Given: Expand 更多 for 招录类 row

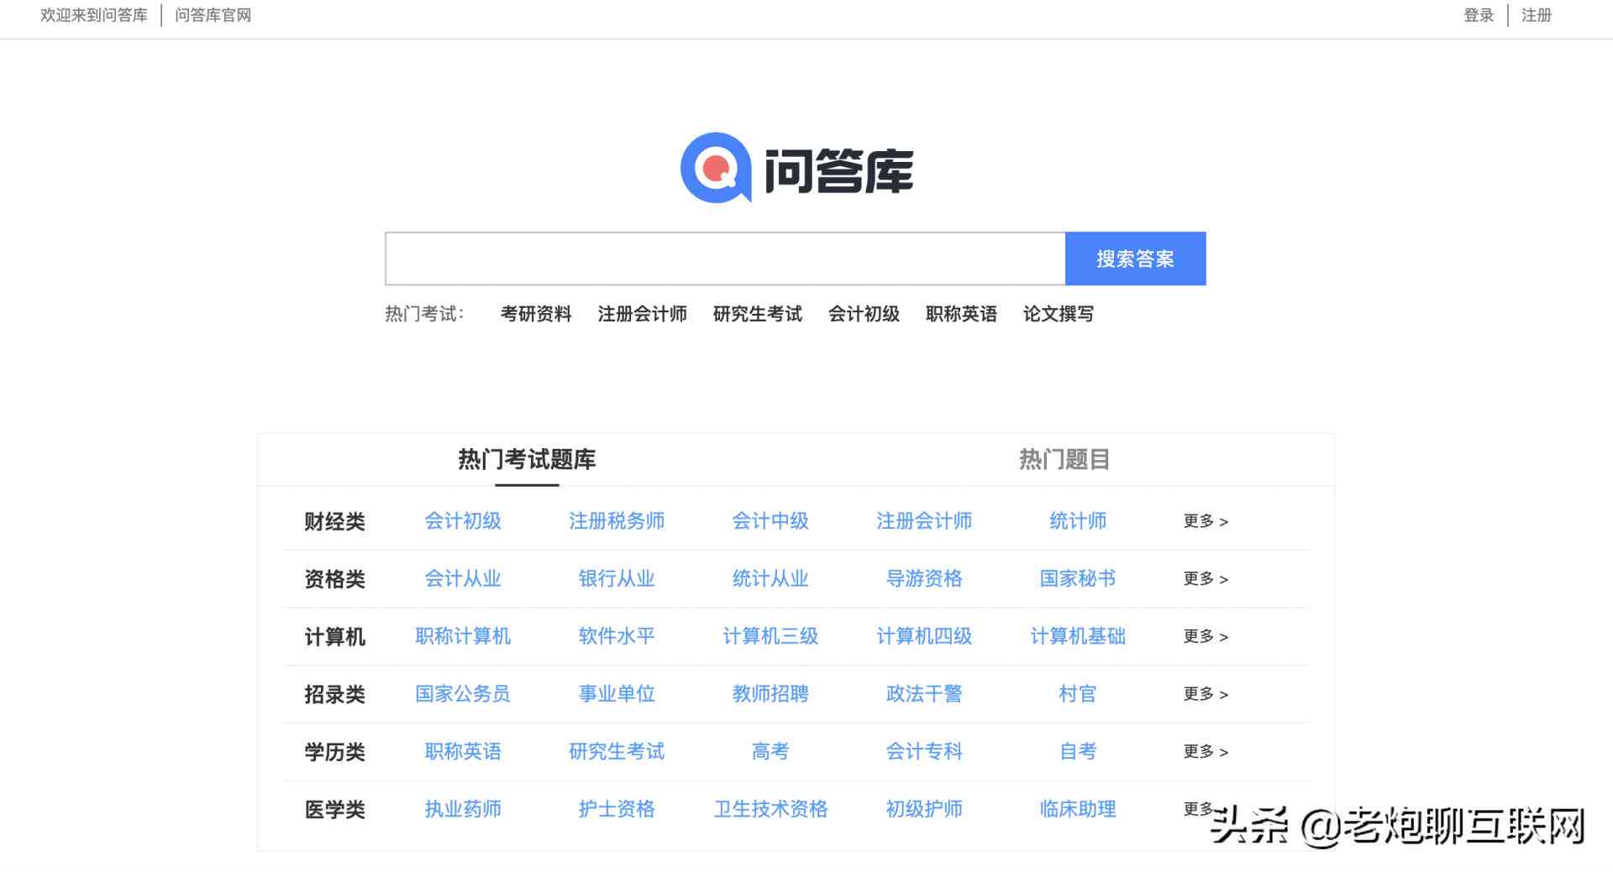Looking at the screenshot, I should coord(1206,694).
